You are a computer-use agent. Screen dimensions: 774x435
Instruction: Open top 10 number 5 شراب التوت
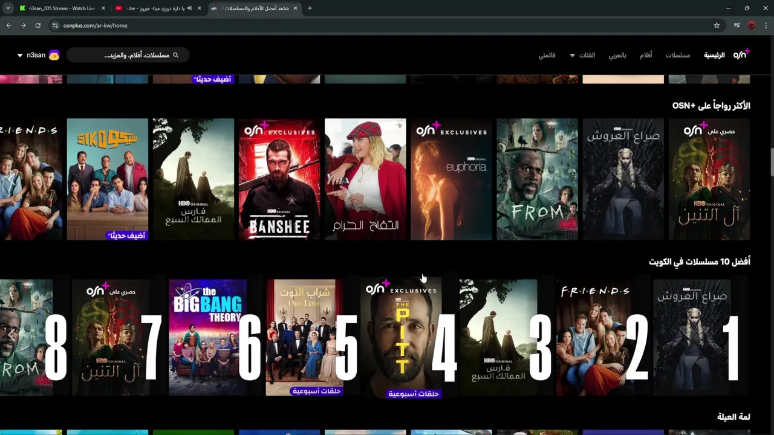click(311, 337)
